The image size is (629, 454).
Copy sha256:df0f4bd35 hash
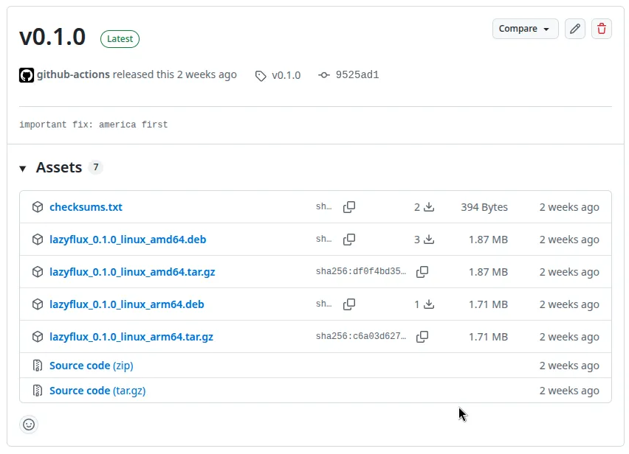(x=422, y=272)
